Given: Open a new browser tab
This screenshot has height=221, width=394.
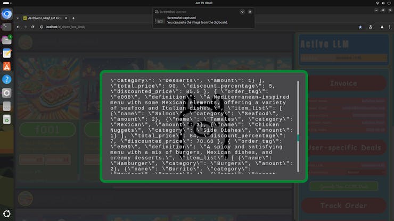Looking at the screenshot, I should tap(73, 18).
